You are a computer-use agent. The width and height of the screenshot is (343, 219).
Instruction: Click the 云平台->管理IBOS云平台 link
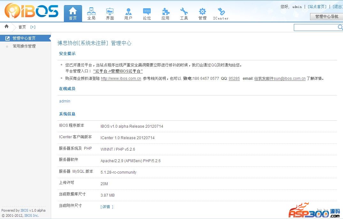[118, 71]
